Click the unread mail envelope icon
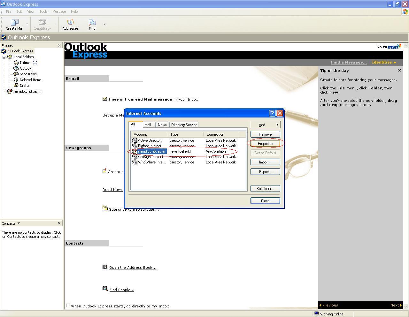409x317 pixels. pyautogui.click(x=105, y=99)
